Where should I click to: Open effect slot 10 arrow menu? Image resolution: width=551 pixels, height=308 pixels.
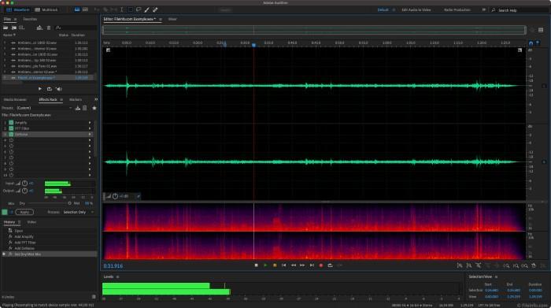[90, 175]
